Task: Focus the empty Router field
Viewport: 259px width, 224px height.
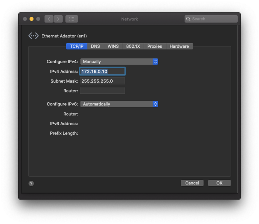Action: [x=103, y=91]
